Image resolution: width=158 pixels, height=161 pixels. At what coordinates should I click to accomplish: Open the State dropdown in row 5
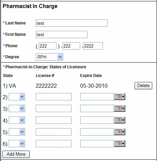17,132
